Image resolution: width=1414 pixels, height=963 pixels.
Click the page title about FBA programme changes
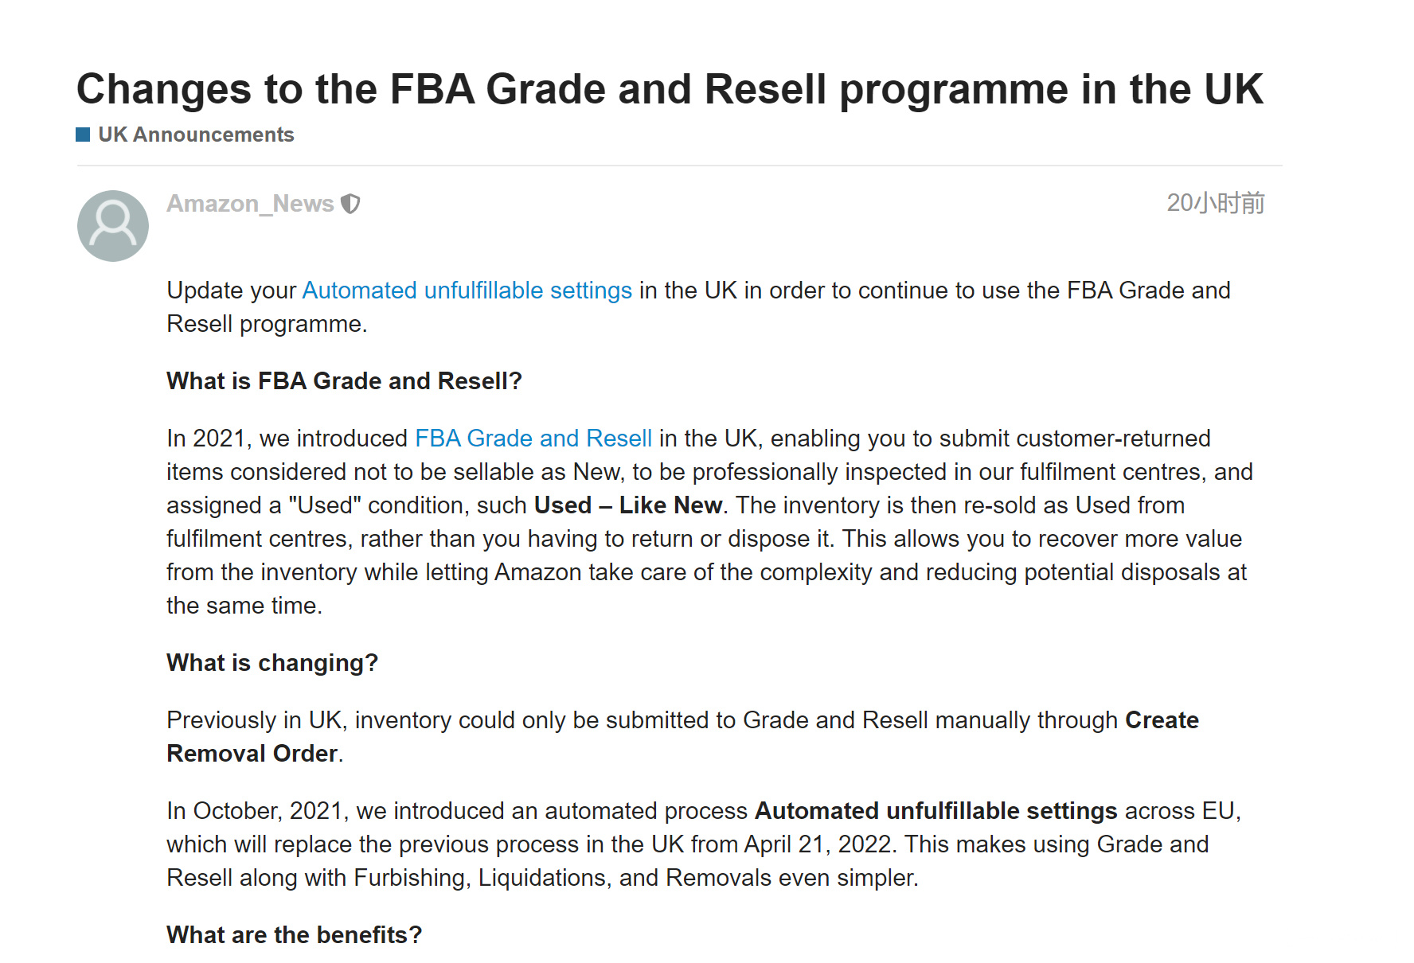[670, 88]
